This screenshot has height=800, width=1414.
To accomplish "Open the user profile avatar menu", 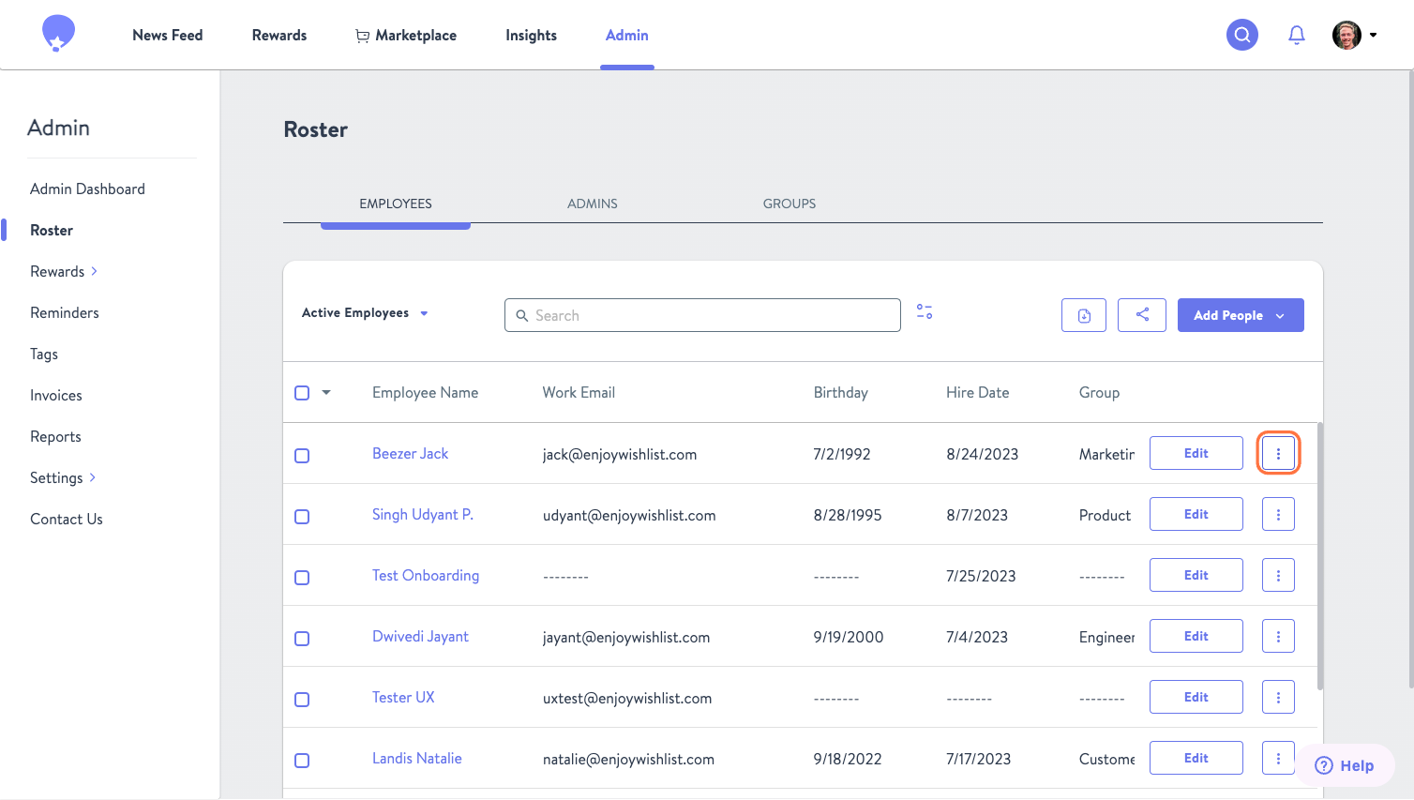I will point(1346,35).
